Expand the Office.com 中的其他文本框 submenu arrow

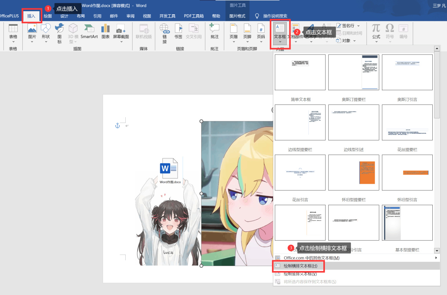coord(436,258)
